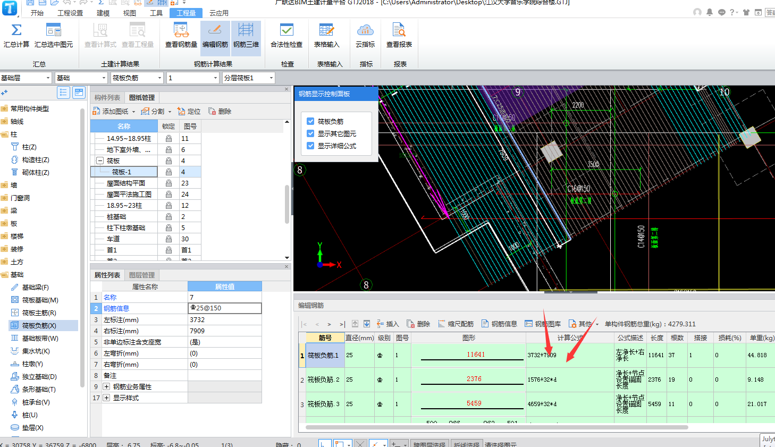Open the 建模 ribbon tab

click(103, 13)
